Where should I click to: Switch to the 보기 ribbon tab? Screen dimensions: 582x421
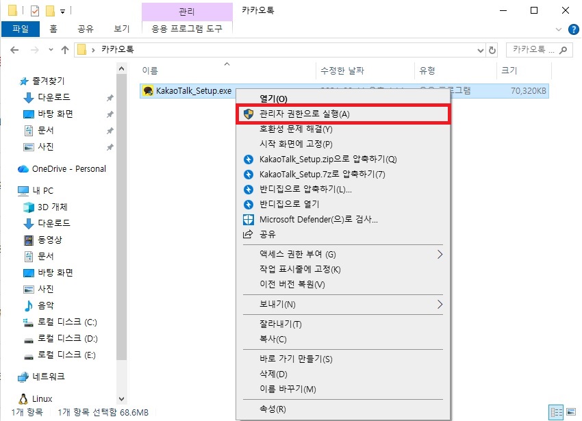click(121, 29)
